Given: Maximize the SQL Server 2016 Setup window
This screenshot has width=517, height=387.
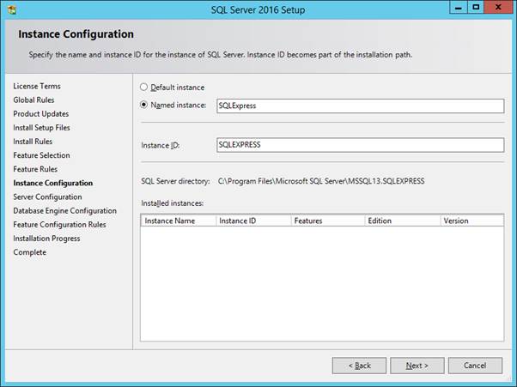Looking at the screenshot, I should [x=476, y=7].
